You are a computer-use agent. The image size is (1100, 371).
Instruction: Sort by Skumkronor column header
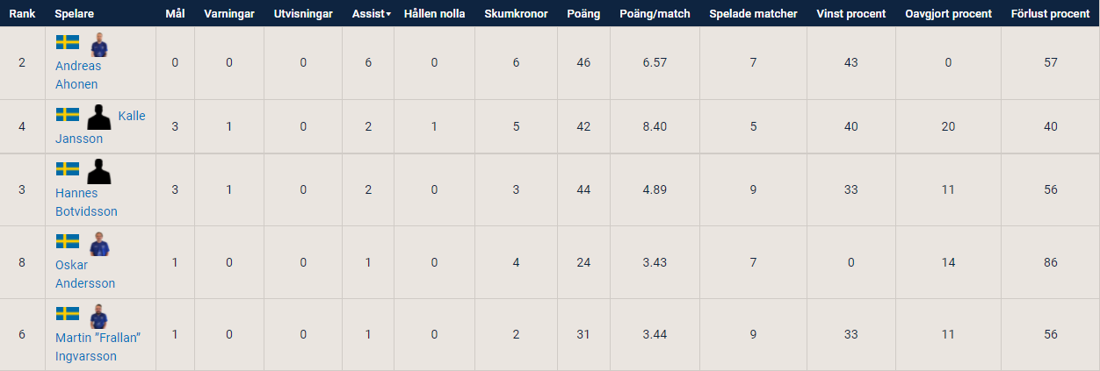(x=516, y=14)
